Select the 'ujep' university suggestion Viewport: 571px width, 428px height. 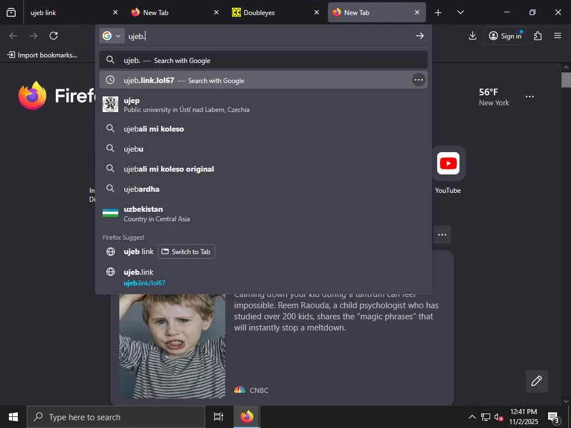263,104
